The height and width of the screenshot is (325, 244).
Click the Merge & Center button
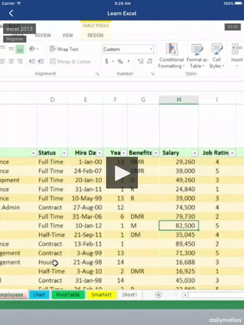point(71,61)
